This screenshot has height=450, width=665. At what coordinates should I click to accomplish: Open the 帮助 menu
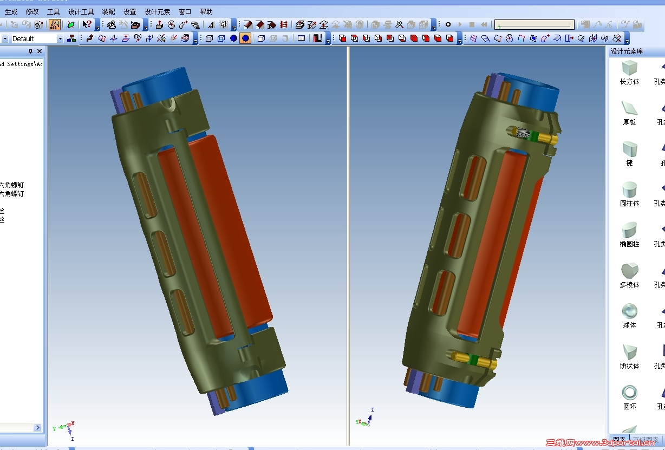pos(206,11)
